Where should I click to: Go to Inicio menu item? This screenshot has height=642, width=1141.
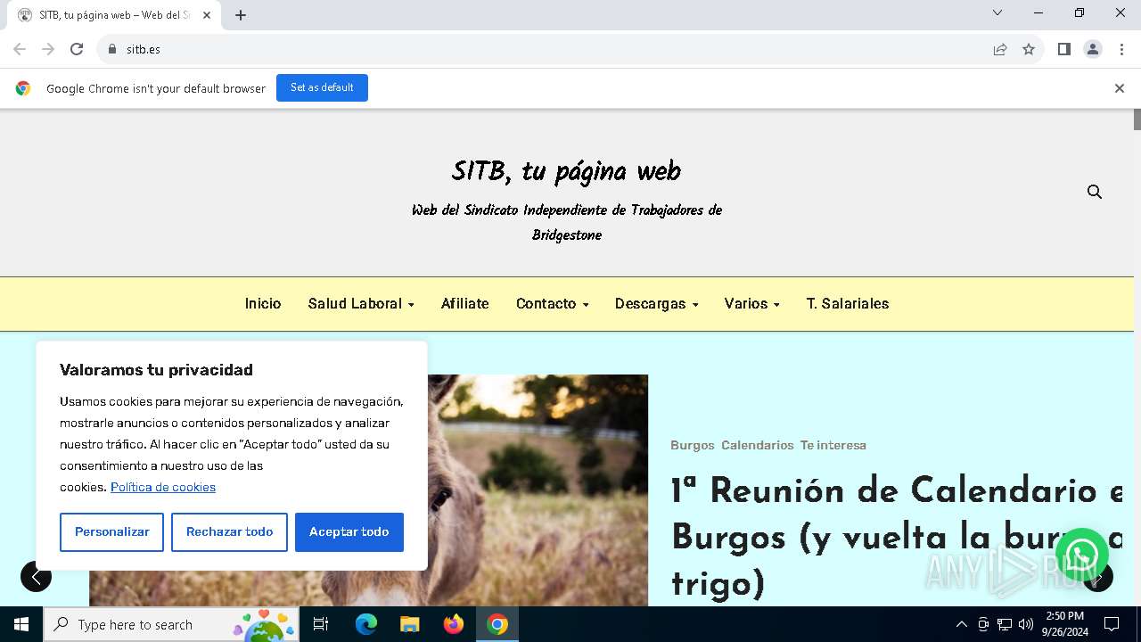(263, 303)
